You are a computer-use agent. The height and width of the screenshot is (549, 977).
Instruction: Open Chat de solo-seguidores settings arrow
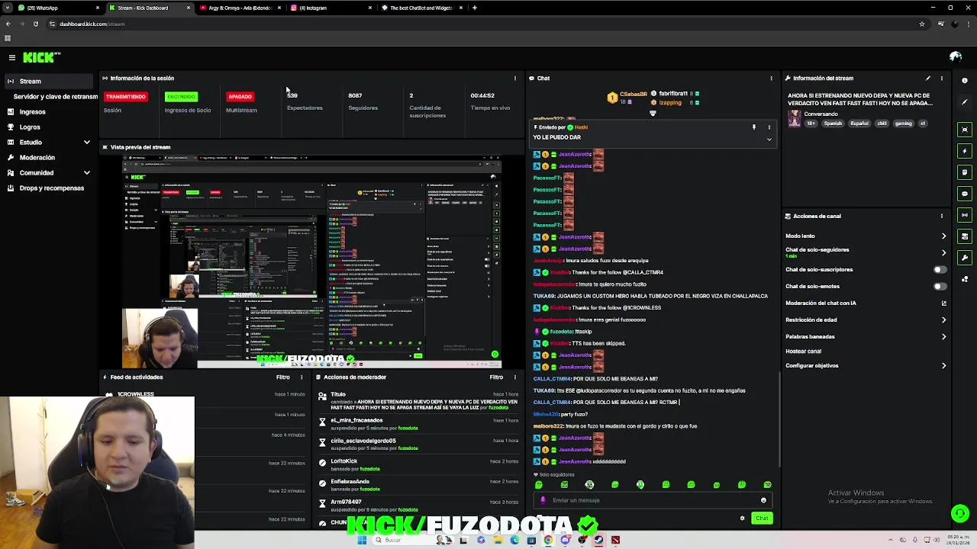pos(943,252)
